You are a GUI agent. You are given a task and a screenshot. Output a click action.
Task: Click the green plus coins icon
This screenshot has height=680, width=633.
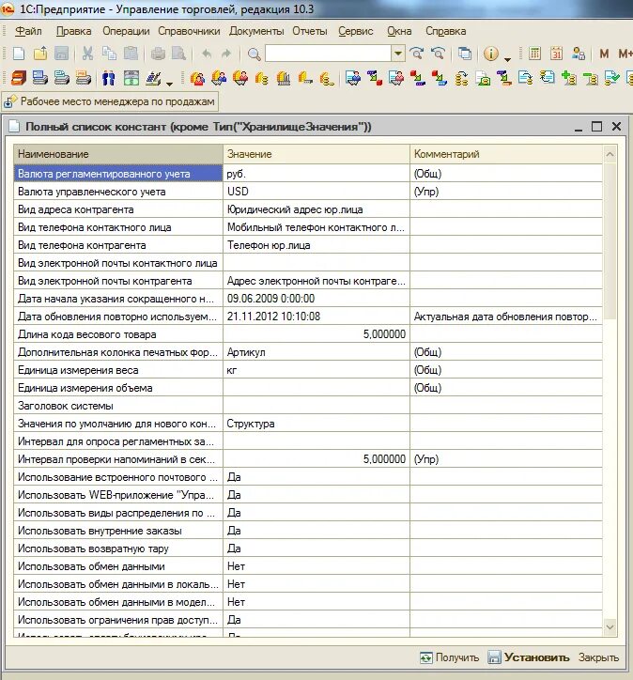pos(568,79)
